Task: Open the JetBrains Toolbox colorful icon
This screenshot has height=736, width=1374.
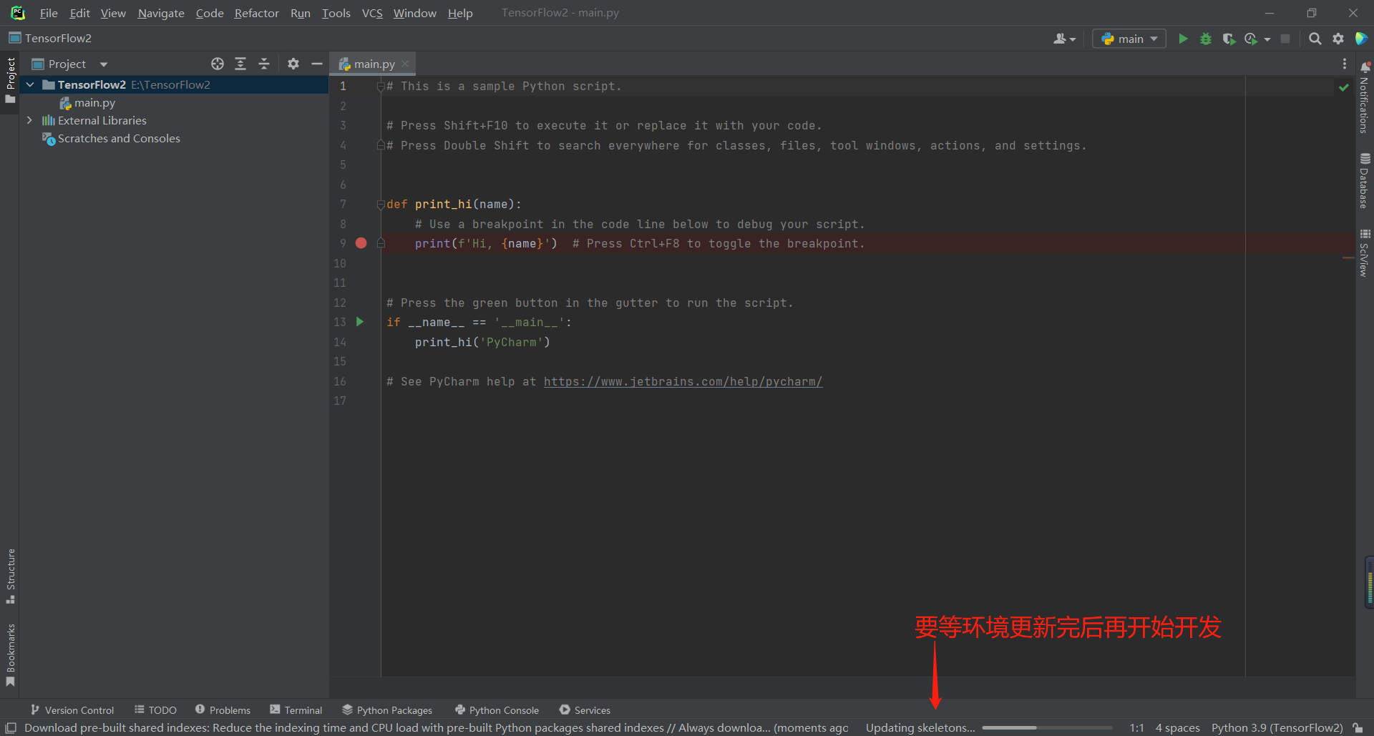Action: pyautogui.click(x=1361, y=39)
